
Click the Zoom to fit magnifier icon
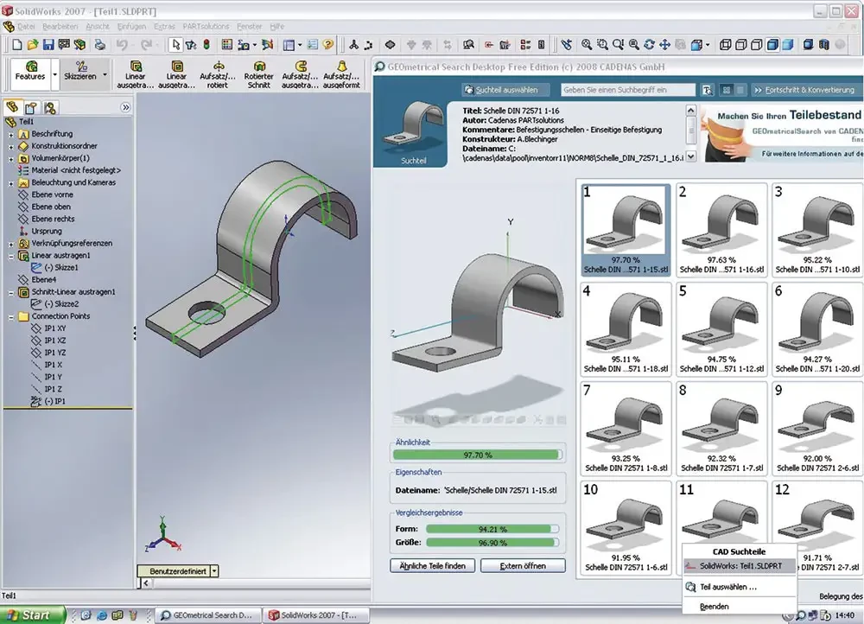587,45
